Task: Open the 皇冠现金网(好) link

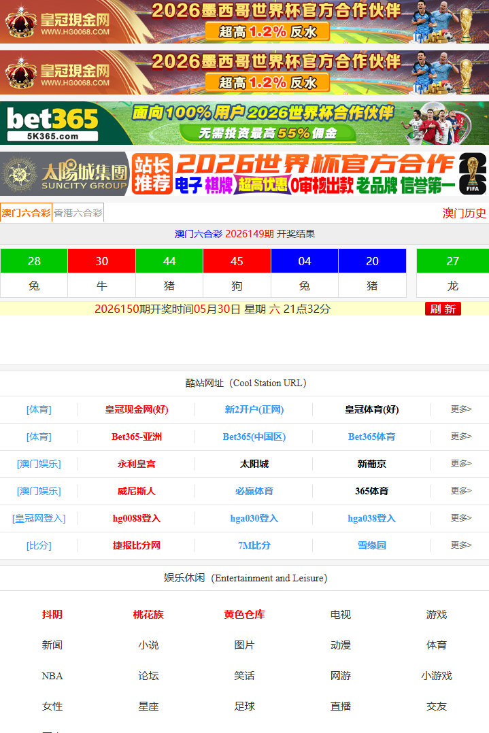Action: [137, 409]
